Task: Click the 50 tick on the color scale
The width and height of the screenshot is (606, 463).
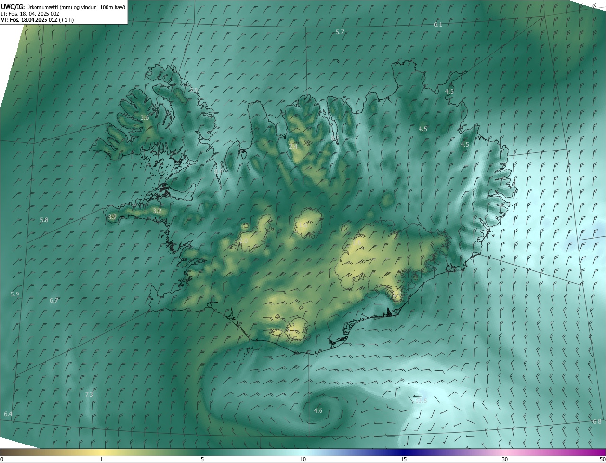Action: coord(602,459)
